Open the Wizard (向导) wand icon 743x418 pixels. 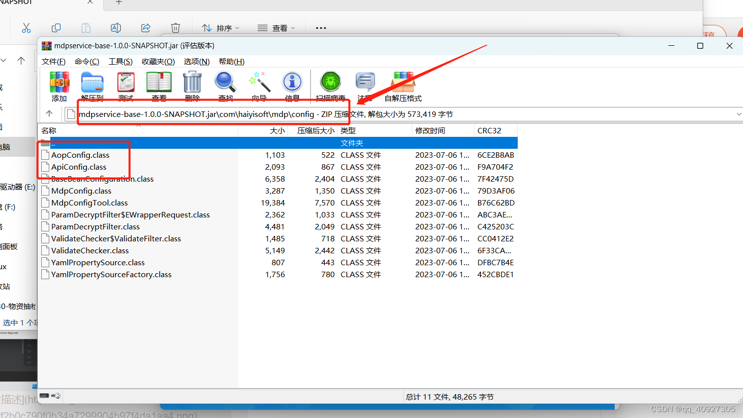tap(259, 86)
